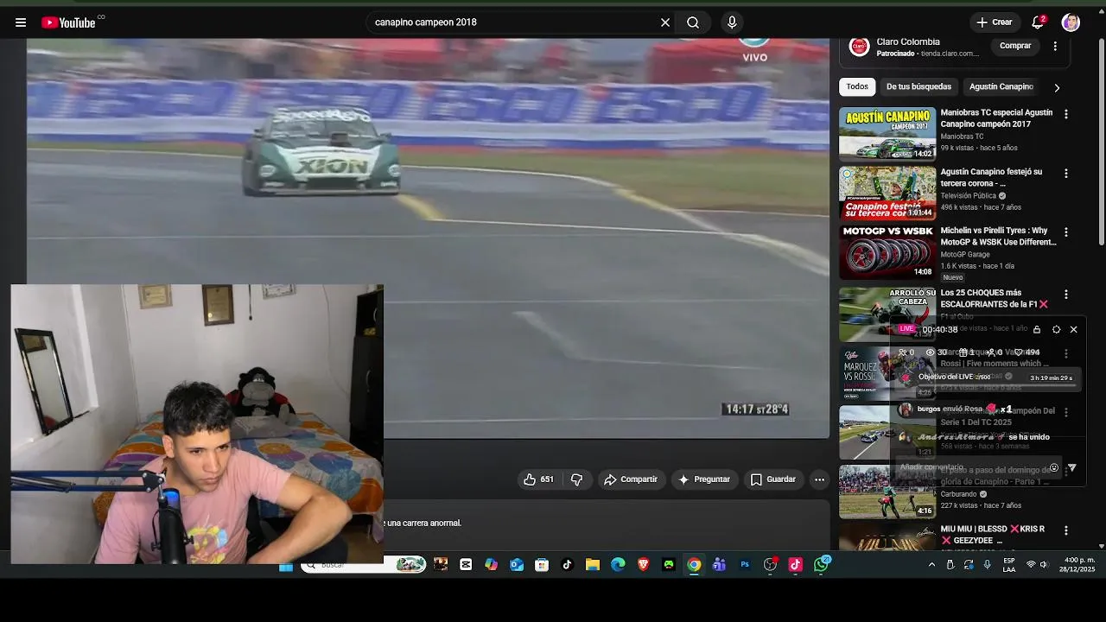Open Outlook from the taskbar
The height and width of the screenshot is (622, 1106).
(x=517, y=565)
